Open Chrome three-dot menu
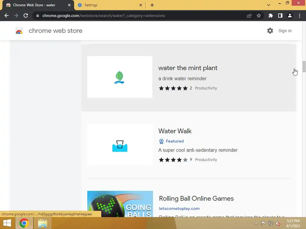 [x=299, y=16]
